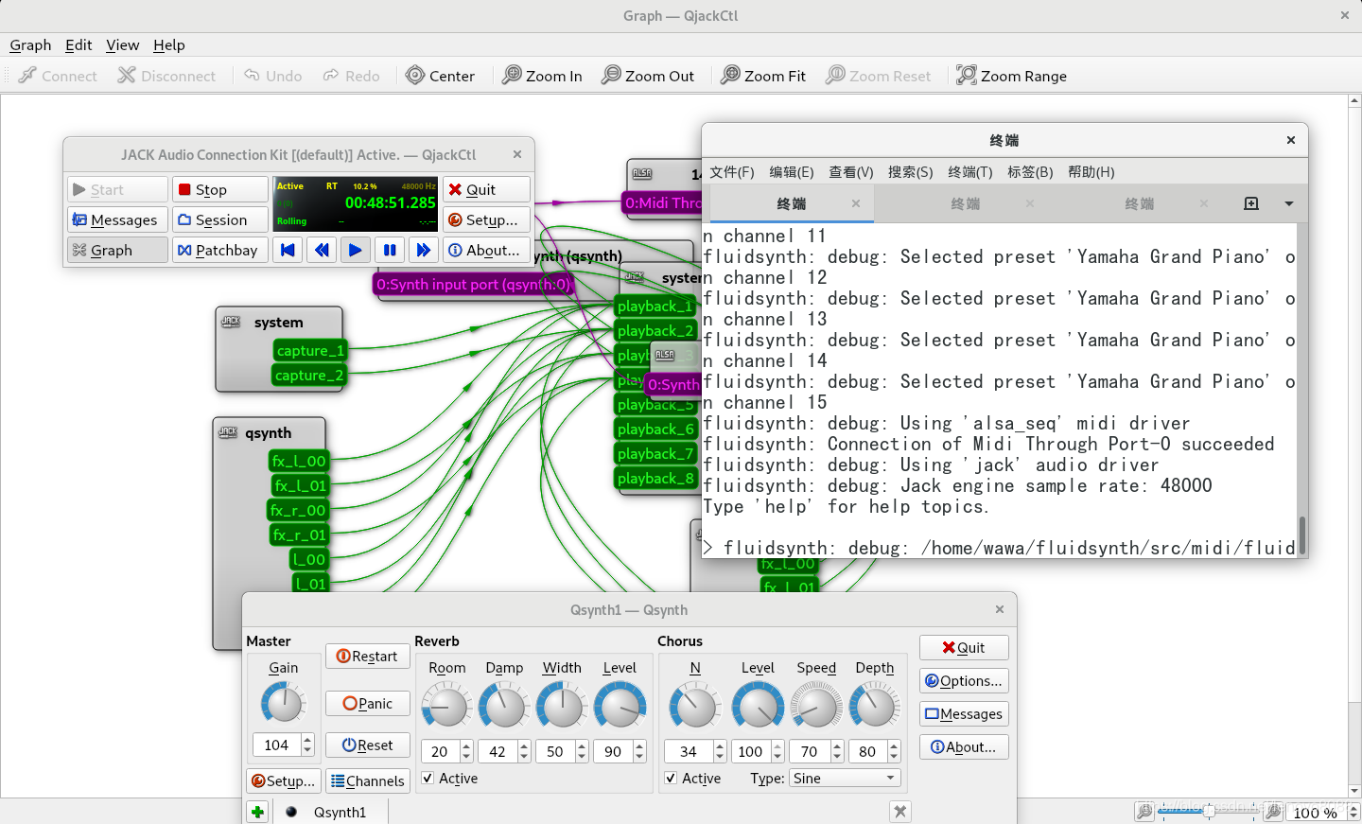
Task: Stop the JACK server
Action: [x=219, y=189]
